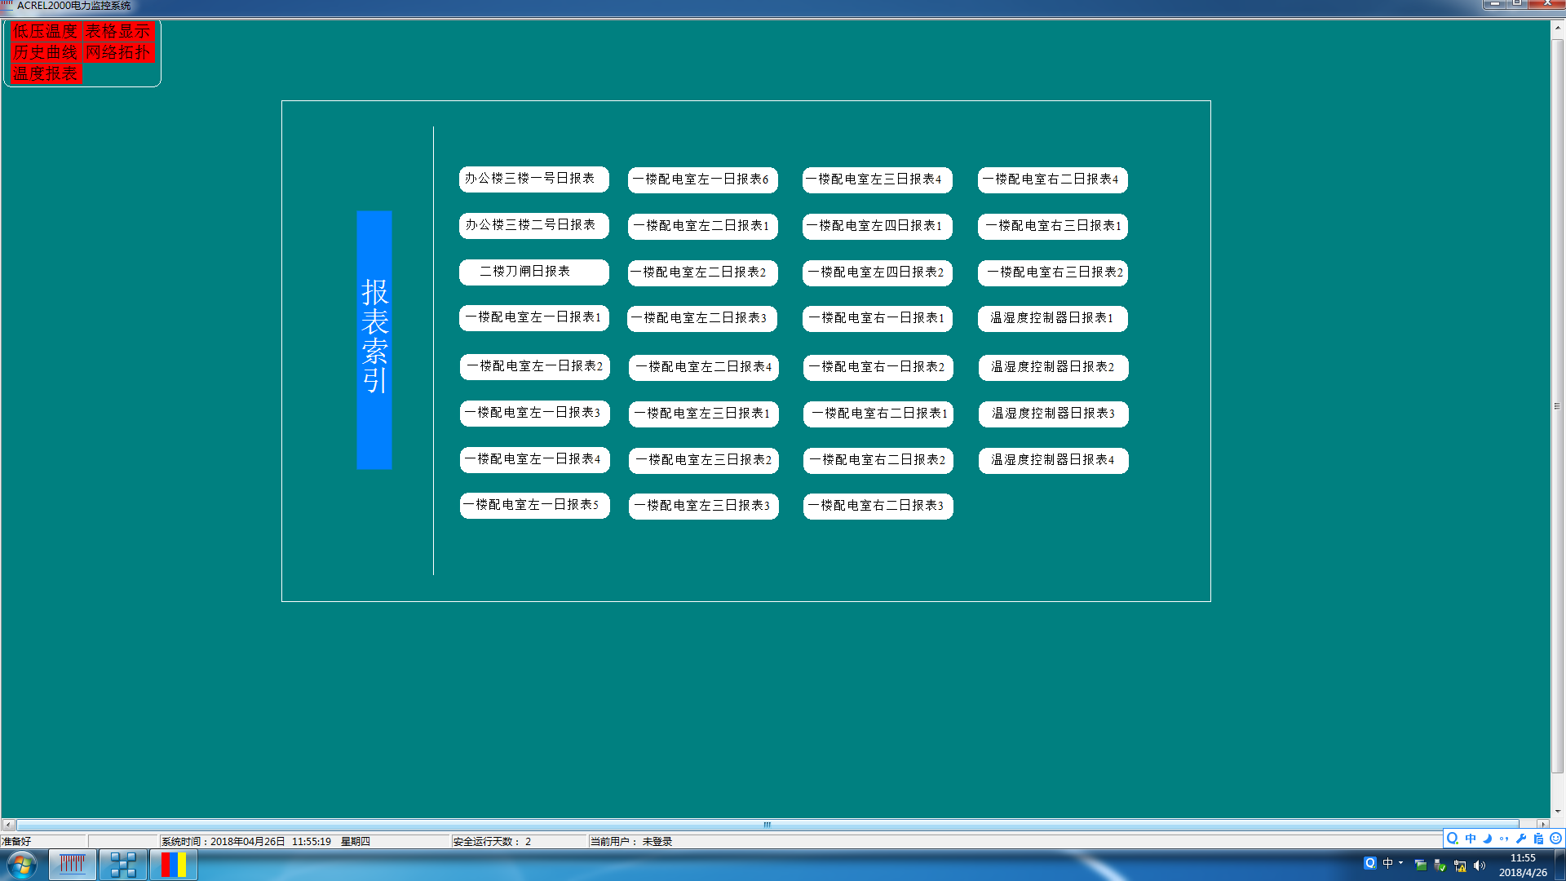Click 一楼配电室左一日报表1
This screenshot has width=1566, height=881.
[533, 317]
